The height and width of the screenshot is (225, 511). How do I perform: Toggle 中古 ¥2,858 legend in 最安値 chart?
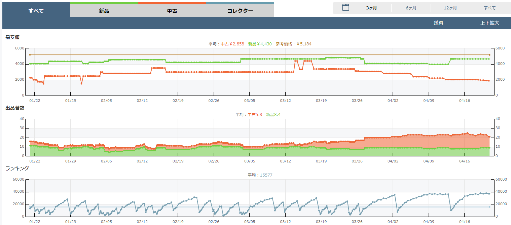(x=232, y=44)
